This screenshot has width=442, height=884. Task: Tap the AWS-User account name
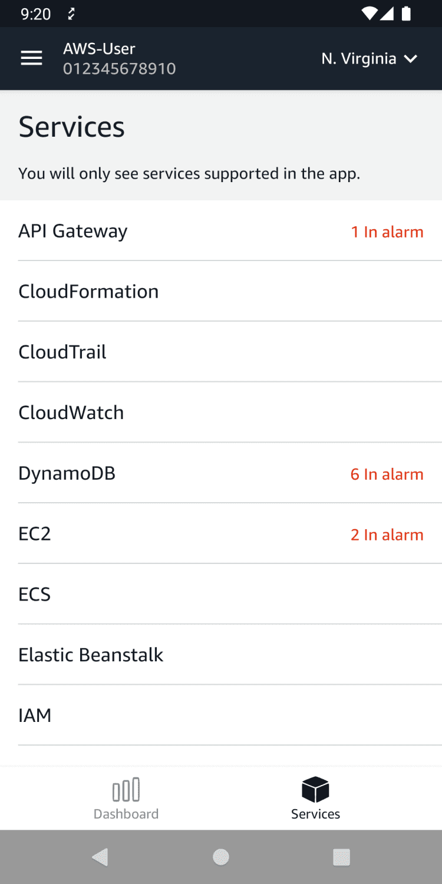(99, 49)
